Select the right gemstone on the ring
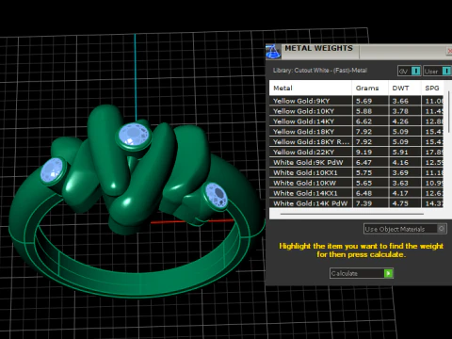The width and height of the screenshot is (452, 339). click(x=217, y=195)
